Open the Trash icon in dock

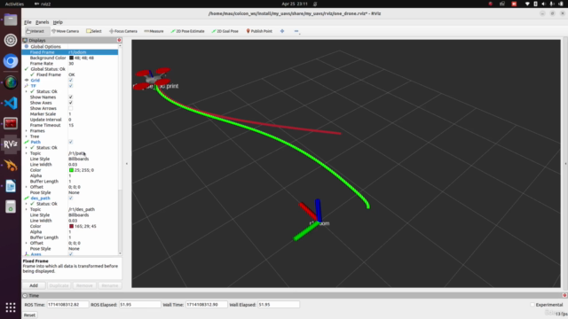tap(11, 206)
